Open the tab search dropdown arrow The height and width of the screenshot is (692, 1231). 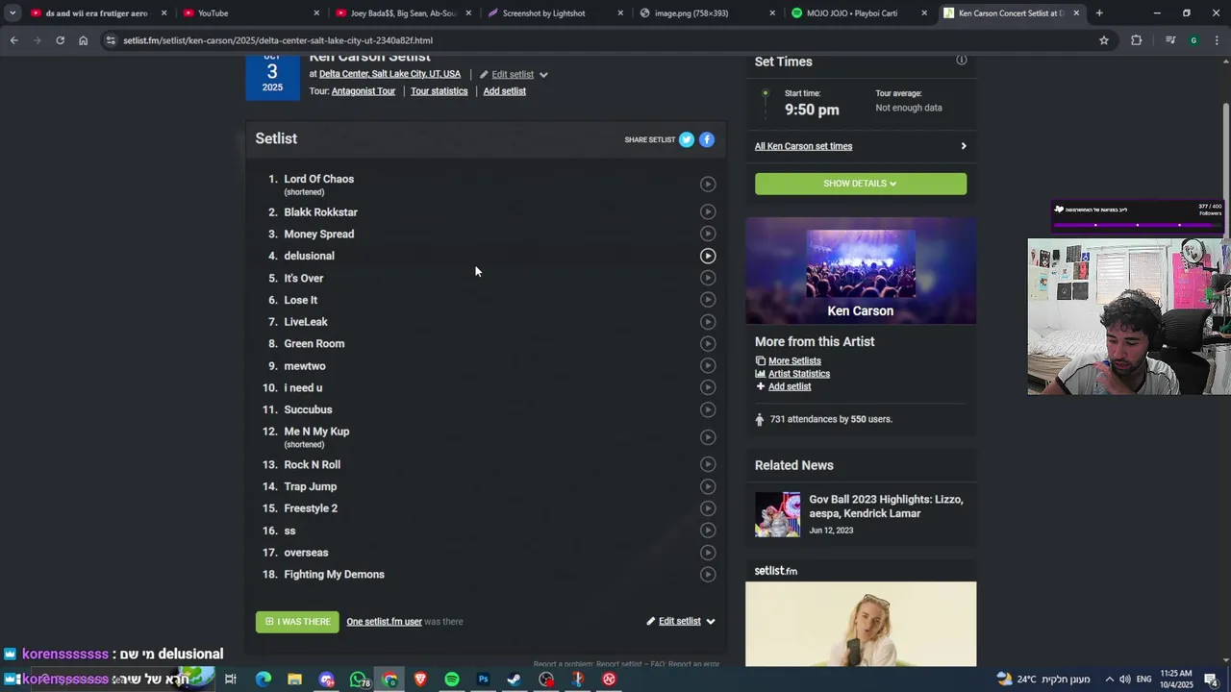[12, 13]
